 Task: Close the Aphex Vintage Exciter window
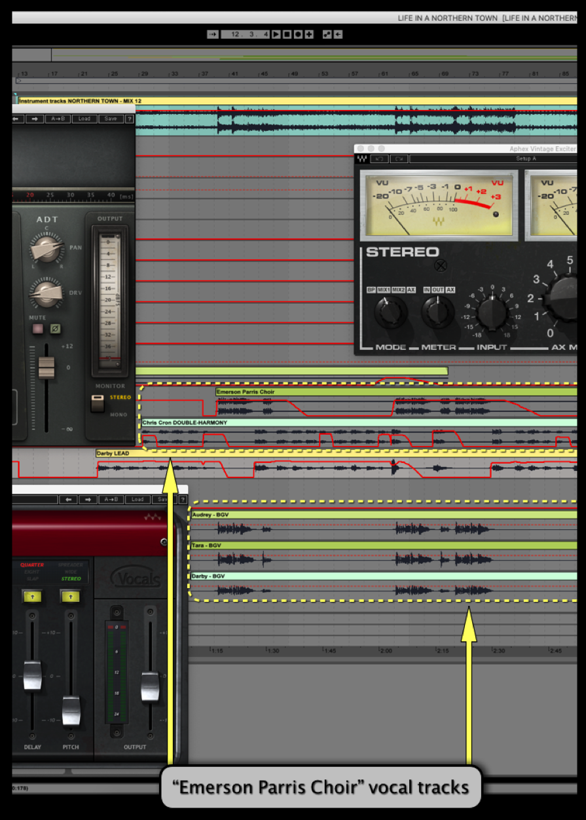click(360, 149)
